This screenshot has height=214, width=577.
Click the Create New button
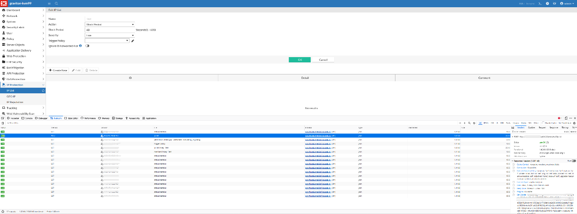[58, 70]
